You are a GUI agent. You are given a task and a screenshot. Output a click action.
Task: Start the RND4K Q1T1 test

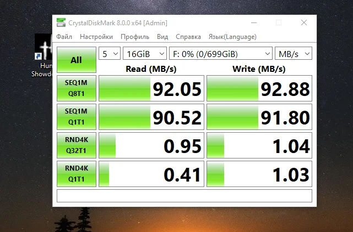(x=77, y=174)
